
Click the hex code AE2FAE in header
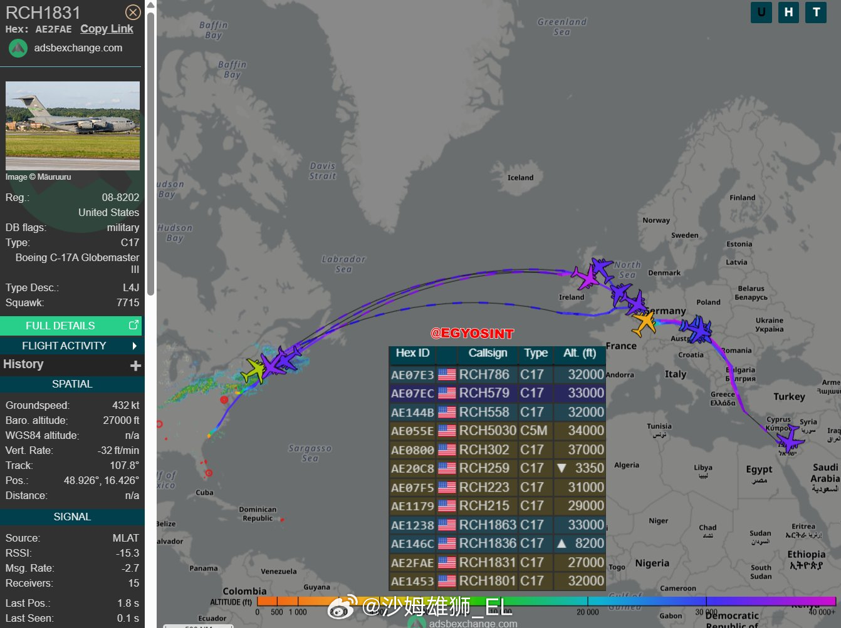pos(53,29)
